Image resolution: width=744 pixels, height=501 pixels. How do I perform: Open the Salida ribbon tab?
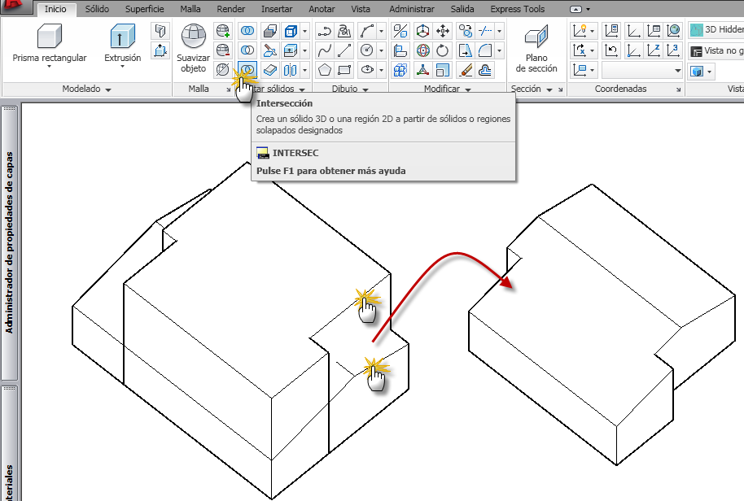(462, 9)
